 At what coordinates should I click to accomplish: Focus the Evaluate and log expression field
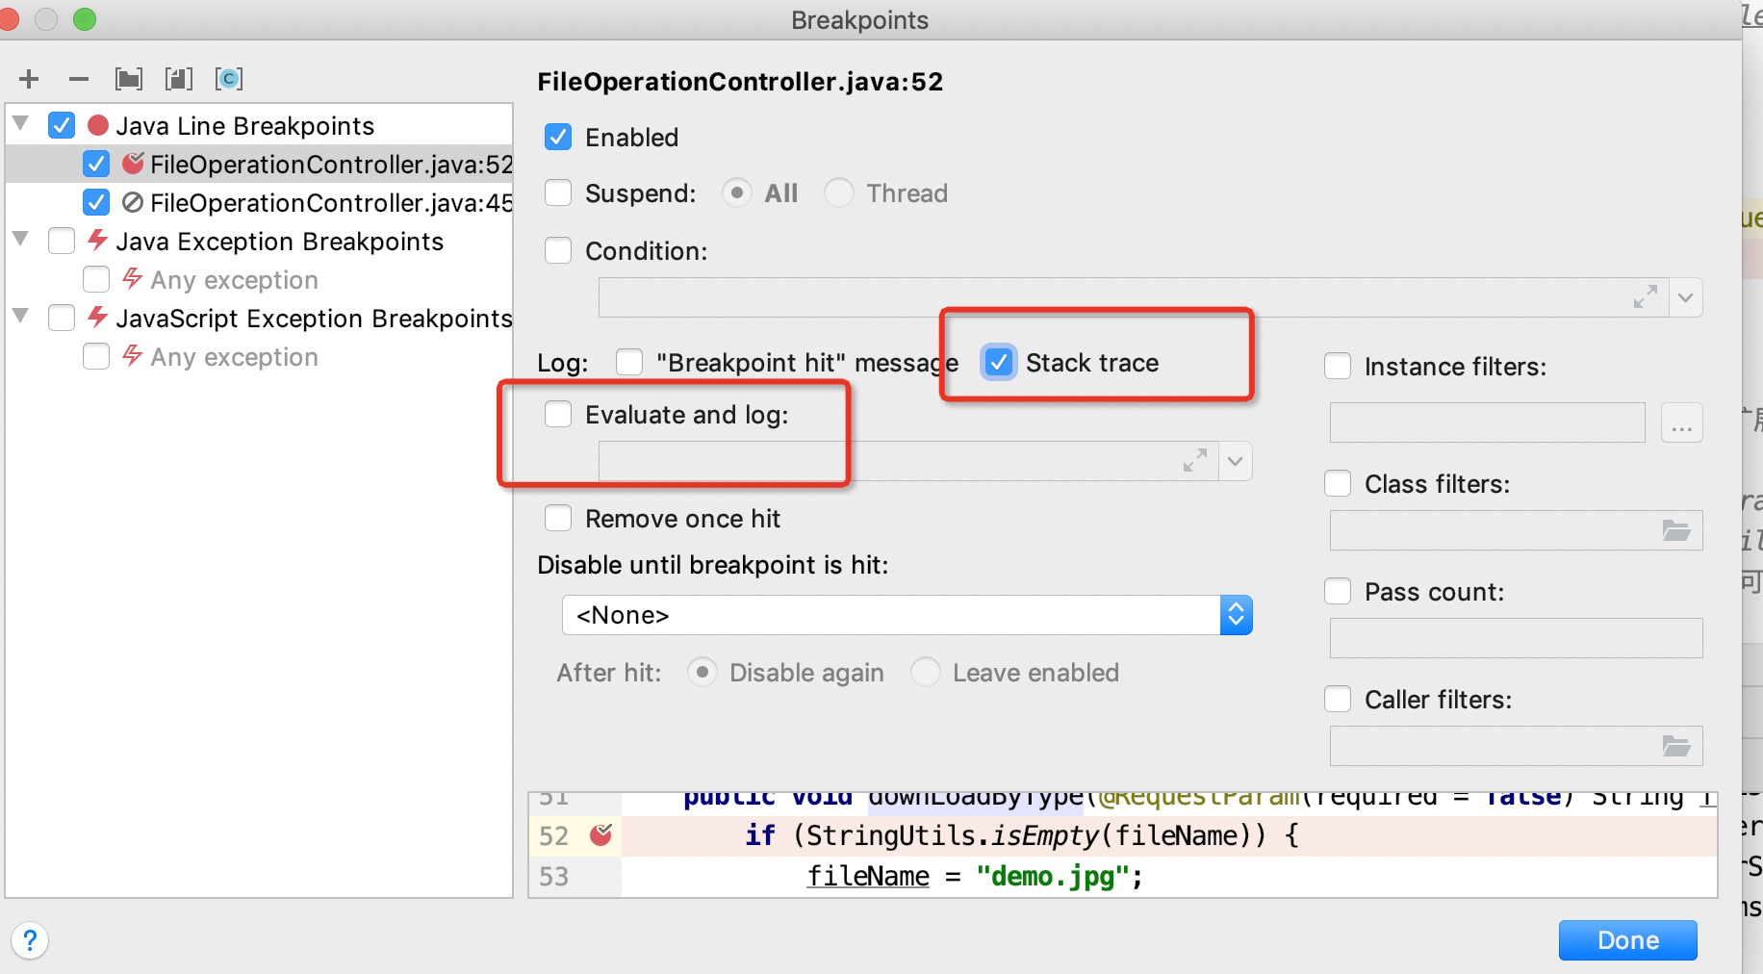[x=908, y=461]
